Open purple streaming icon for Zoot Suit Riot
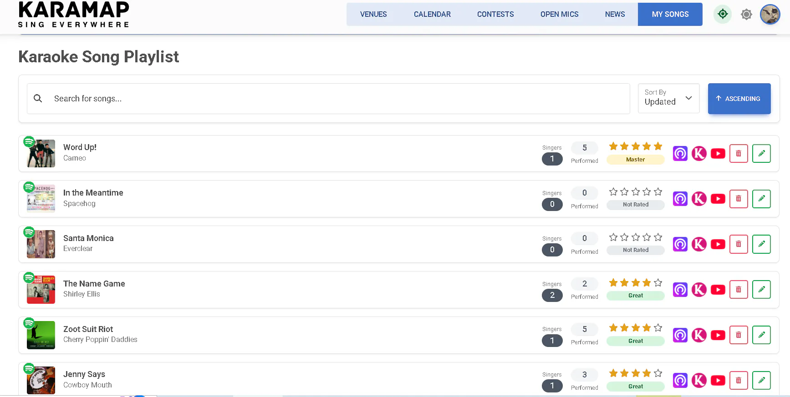Screen dimensions: 790x397 point(680,335)
